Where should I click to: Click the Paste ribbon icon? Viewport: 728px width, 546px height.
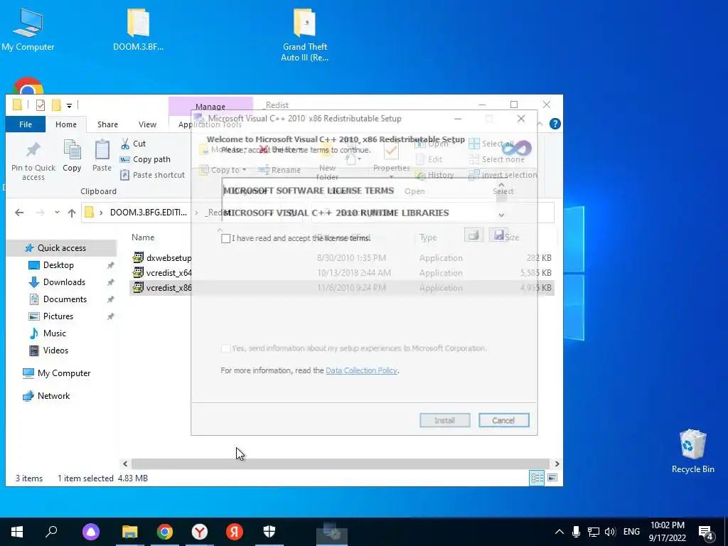tap(102, 156)
